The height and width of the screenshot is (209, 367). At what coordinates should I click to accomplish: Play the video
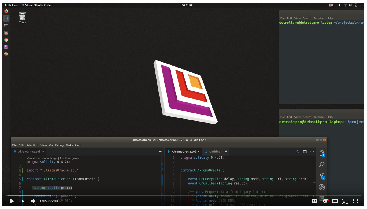point(12,201)
